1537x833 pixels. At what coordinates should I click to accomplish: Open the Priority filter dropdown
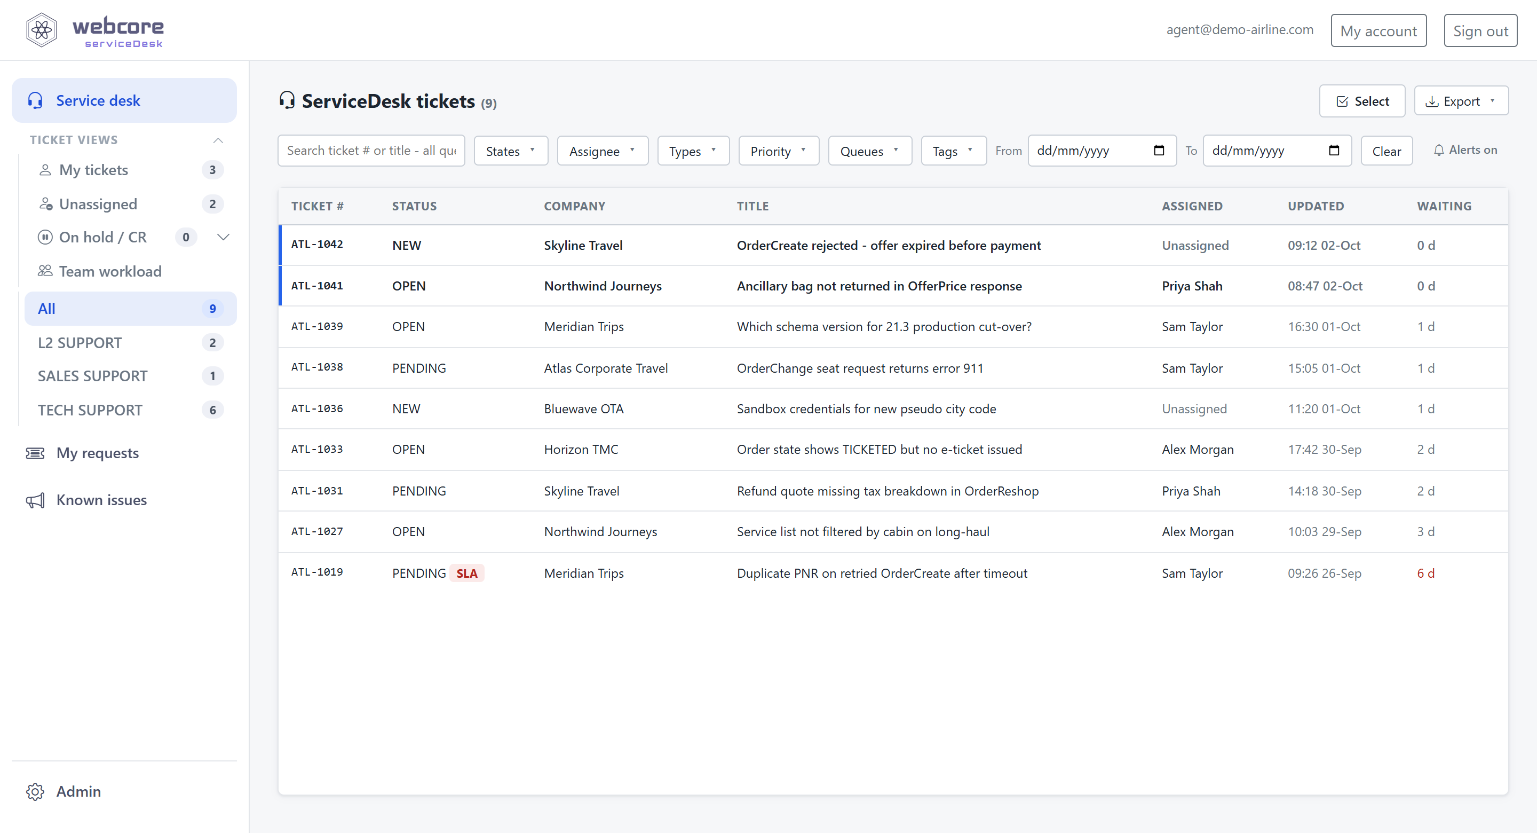(779, 151)
